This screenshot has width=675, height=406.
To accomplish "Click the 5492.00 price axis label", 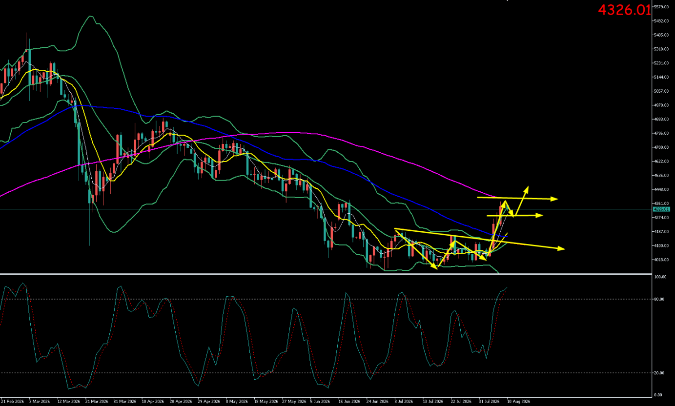I will pyautogui.click(x=662, y=21).
